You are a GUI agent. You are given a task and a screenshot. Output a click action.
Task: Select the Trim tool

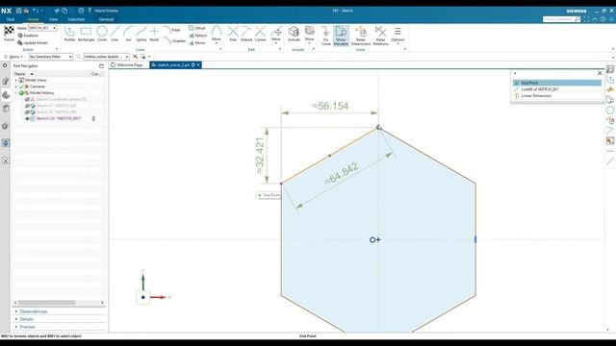(x=233, y=34)
